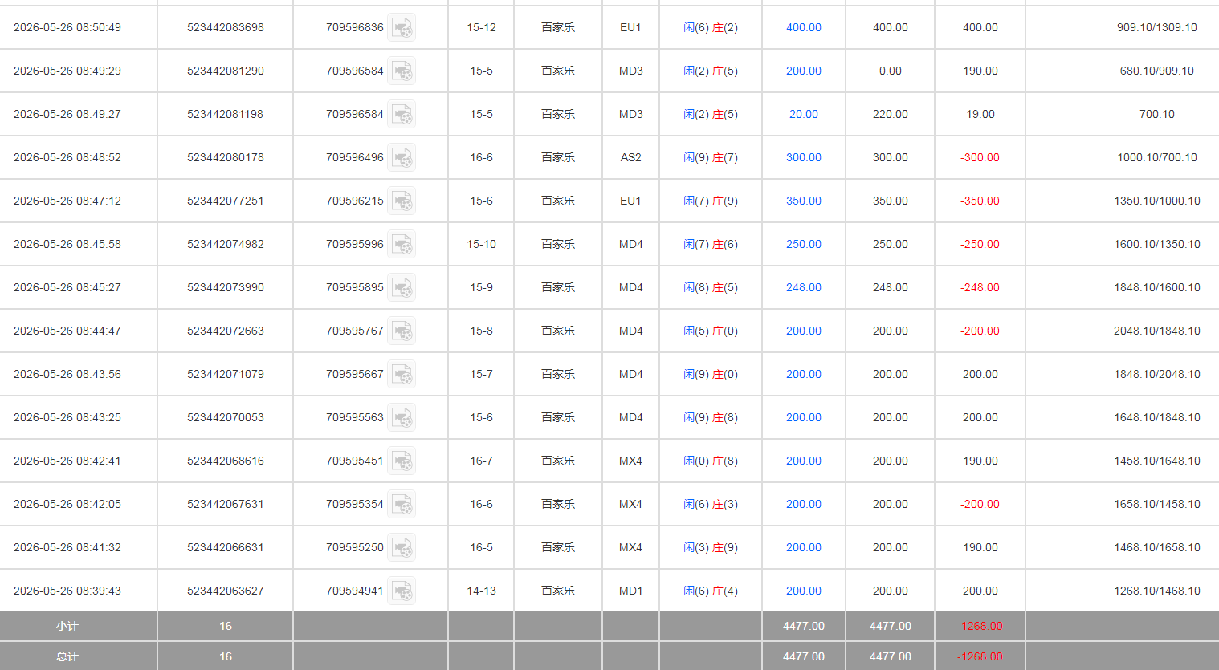Click the balance 1268.10/1468.10

(1156, 591)
